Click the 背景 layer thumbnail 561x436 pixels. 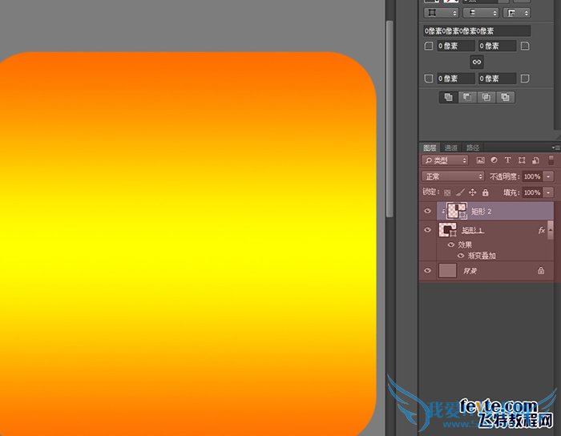click(447, 270)
